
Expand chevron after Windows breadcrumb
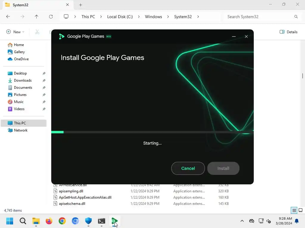[x=168, y=17]
